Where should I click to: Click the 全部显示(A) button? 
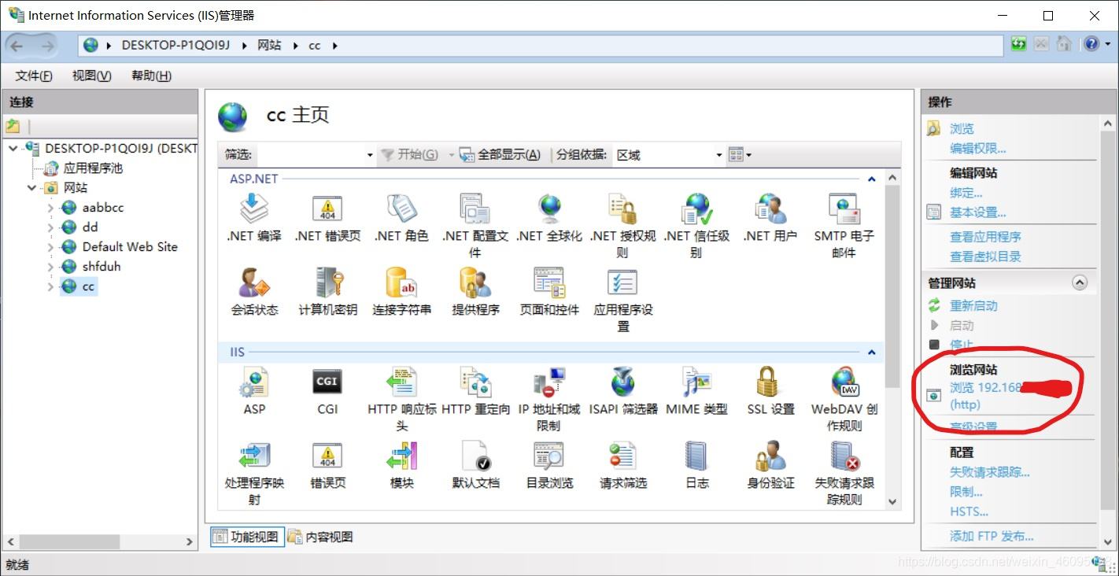click(x=500, y=155)
